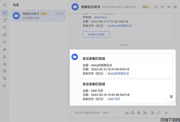Click the 机器人 tag in chat header
The height and width of the screenshot is (122, 180).
(x=146, y=7)
